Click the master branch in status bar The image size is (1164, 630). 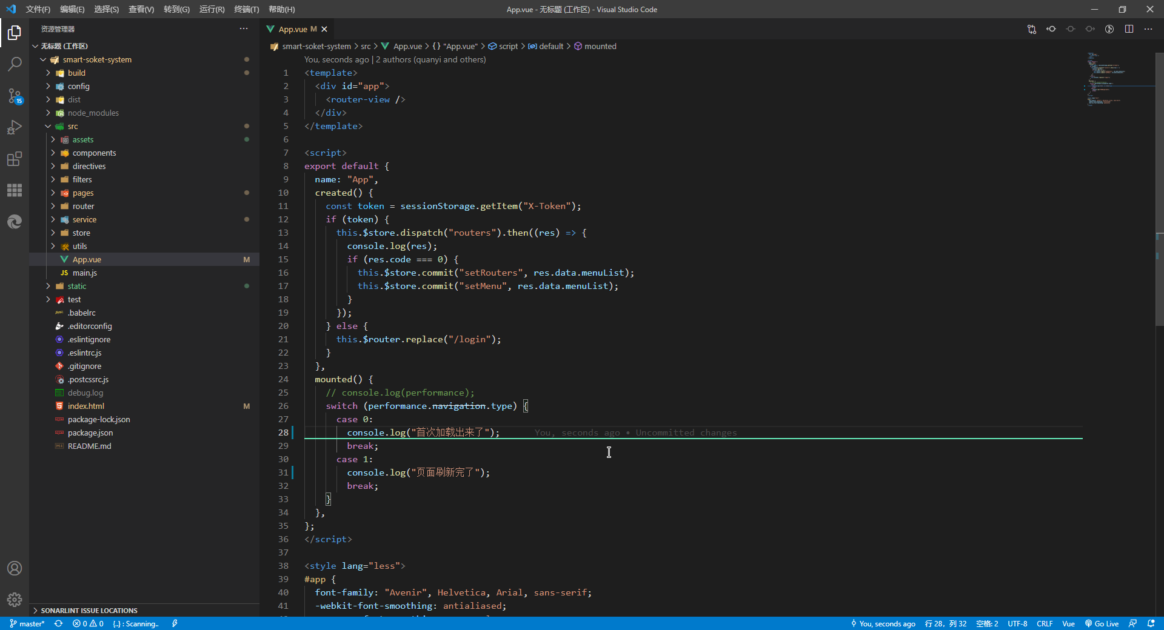click(x=27, y=623)
